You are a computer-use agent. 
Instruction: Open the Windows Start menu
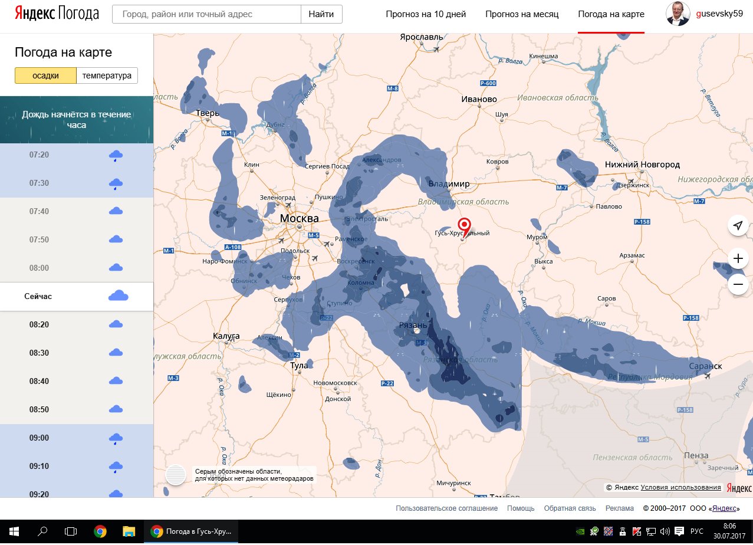coord(14,531)
